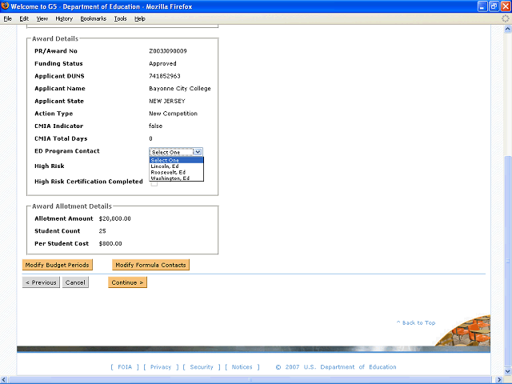
Task: Go back with the Previous button
Action: click(x=41, y=282)
